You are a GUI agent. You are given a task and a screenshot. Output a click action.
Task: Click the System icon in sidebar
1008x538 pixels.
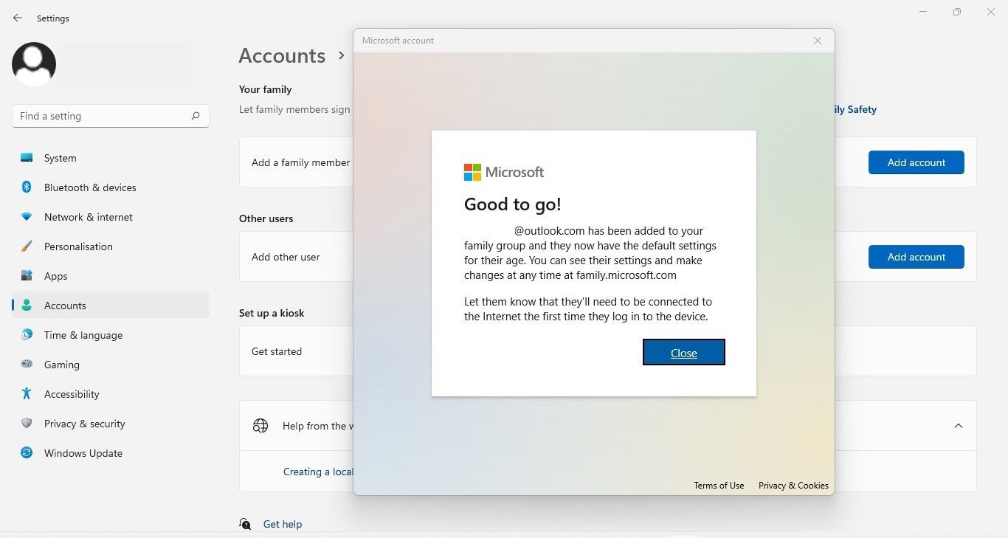pos(27,158)
